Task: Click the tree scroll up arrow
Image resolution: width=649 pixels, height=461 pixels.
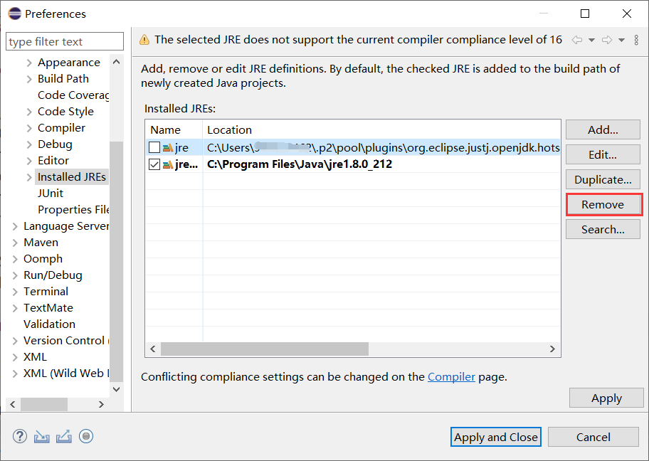Action: tap(117, 62)
